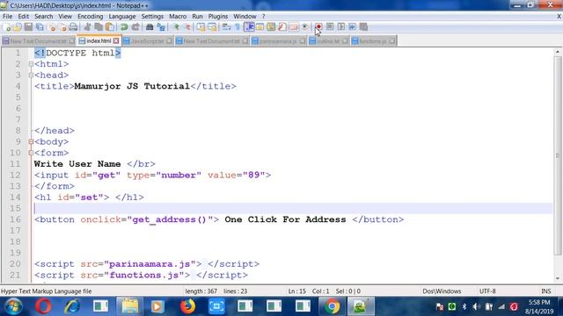Stop macro recording with the stop icon
The width and height of the screenshot is (563, 316).
pyautogui.click(x=330, y=27)
